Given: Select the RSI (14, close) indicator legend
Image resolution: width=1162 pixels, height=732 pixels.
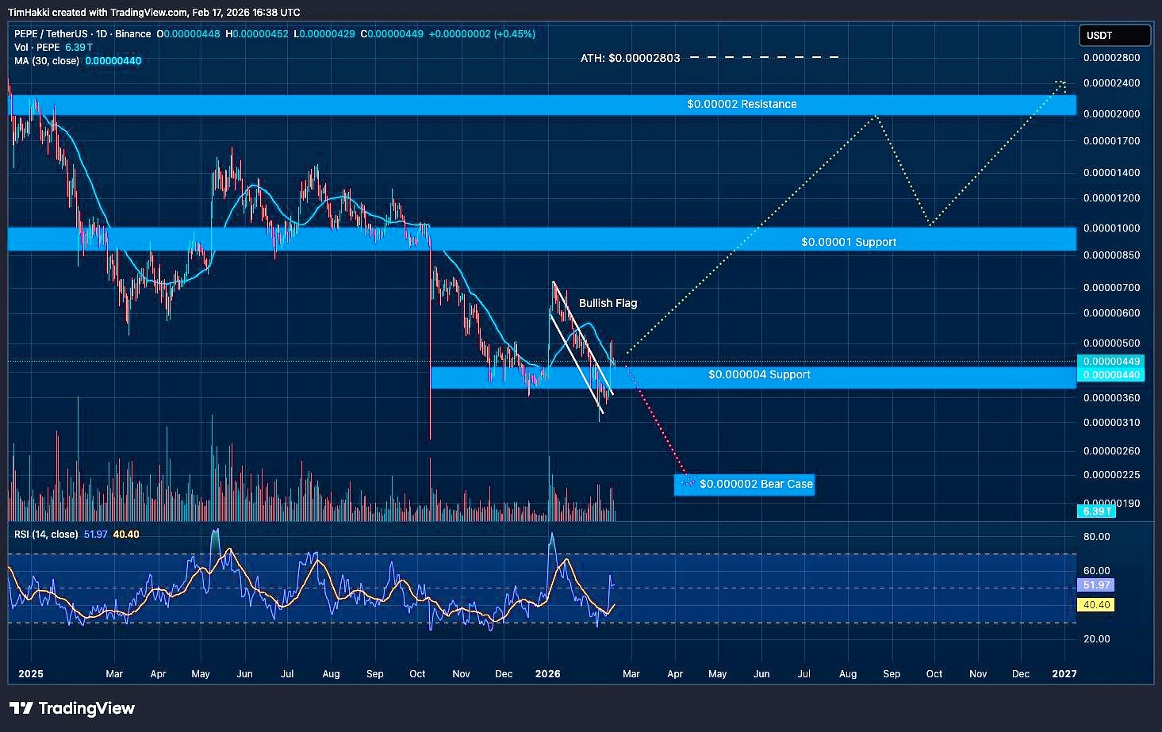Looking at the screenshot, I should pyautogui.click(x=46, y=535).
